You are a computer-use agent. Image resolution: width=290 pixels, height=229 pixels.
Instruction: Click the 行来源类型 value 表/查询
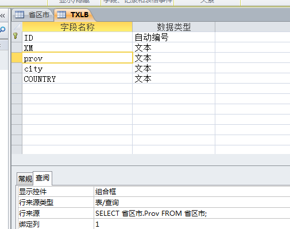click(x=192, y=202)
